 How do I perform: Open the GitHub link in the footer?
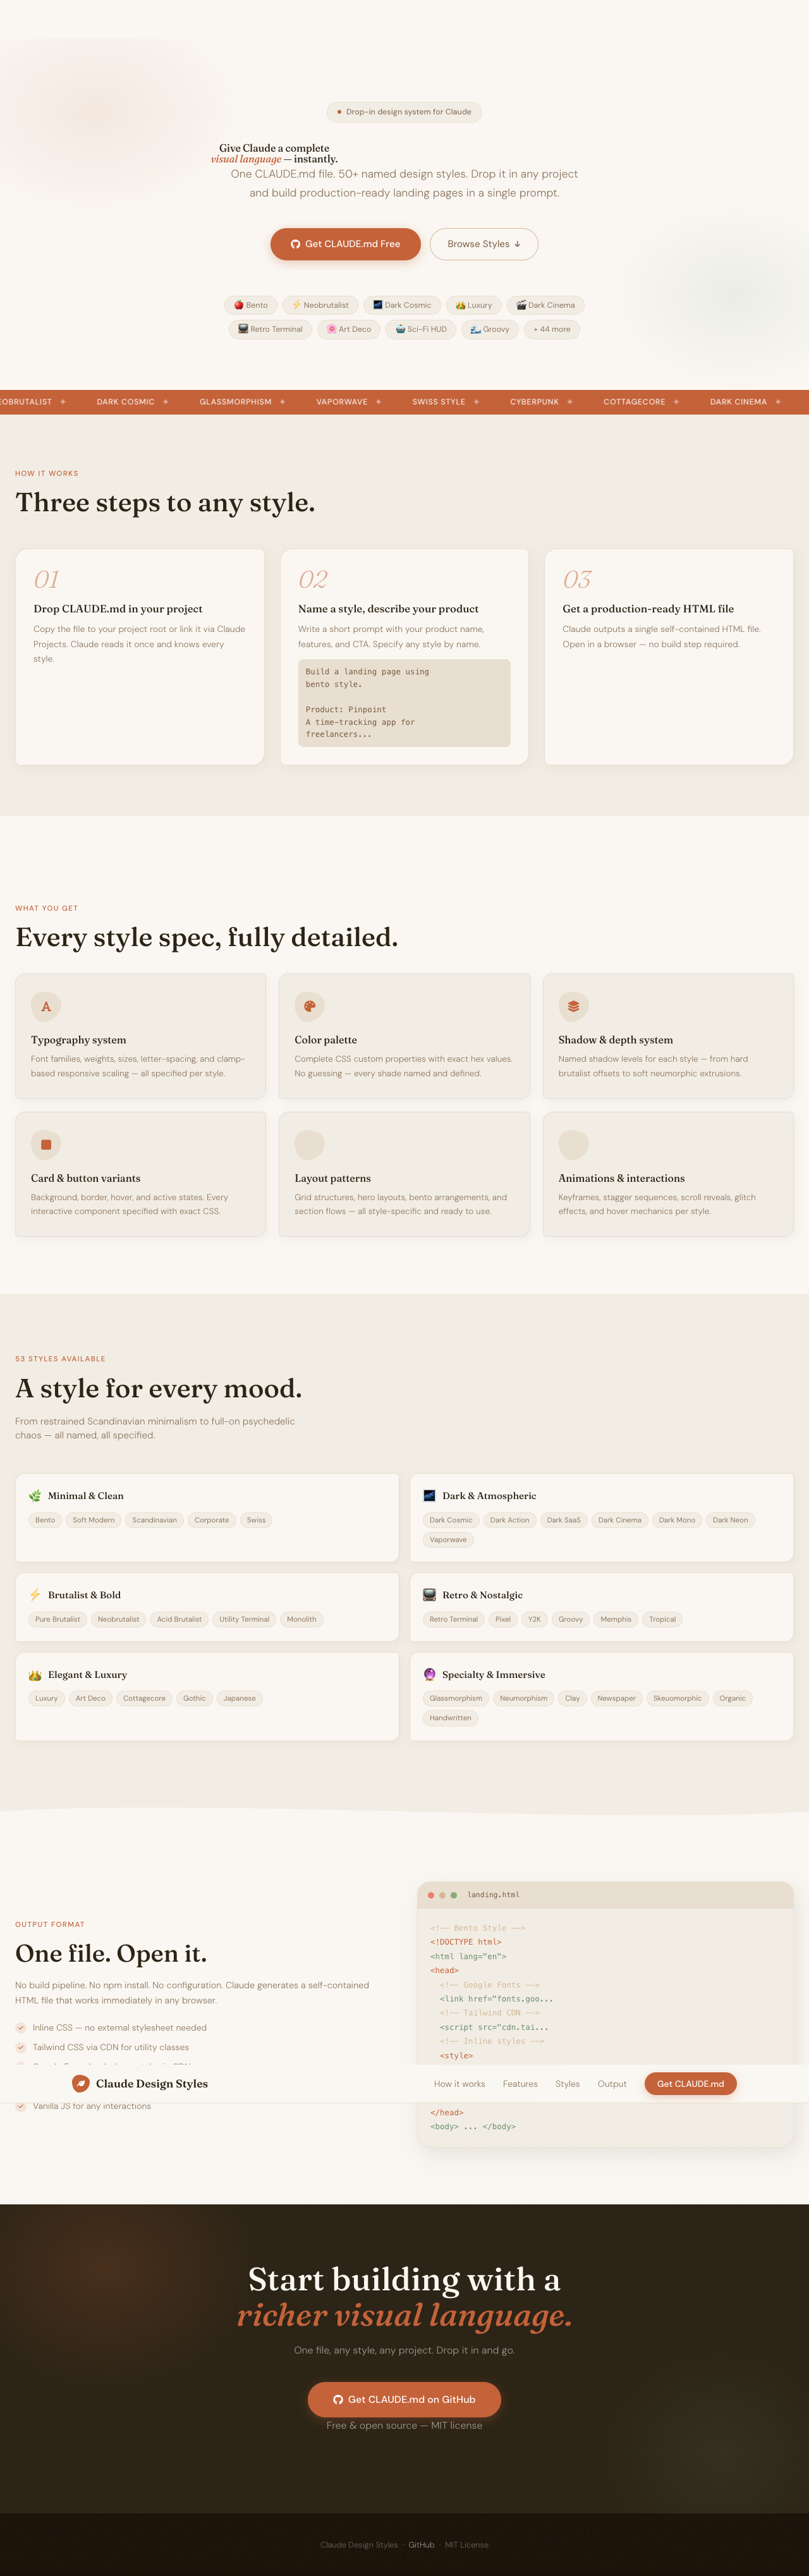tap(421, 2545)
